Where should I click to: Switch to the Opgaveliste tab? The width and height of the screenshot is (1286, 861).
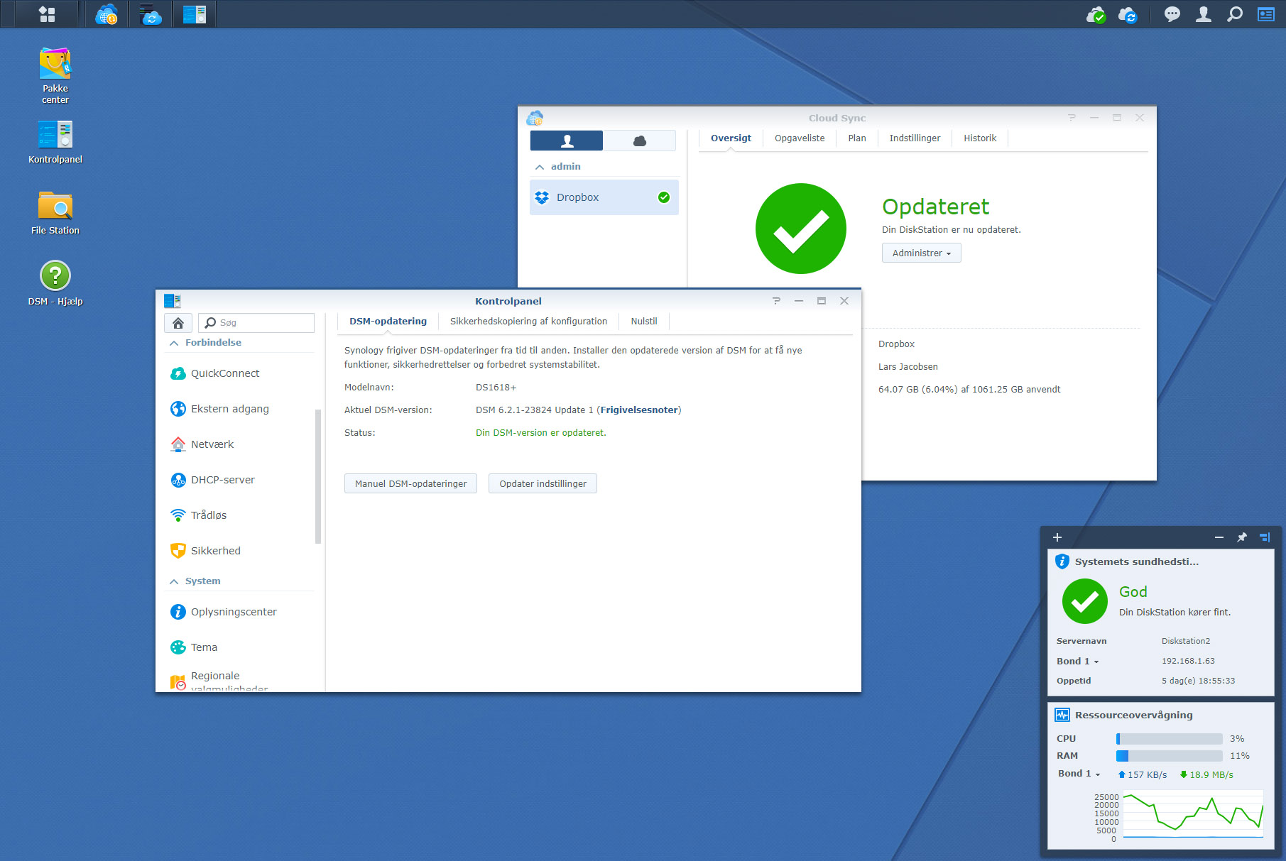coord(800,138)
